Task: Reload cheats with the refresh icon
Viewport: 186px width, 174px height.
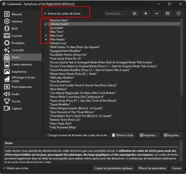Action: click(179, 13)
